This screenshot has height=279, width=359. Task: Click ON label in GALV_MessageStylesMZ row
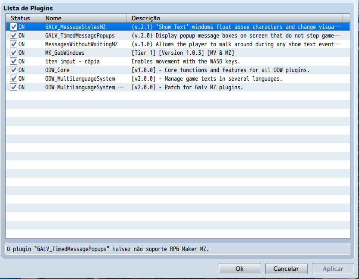pos(22,27)
